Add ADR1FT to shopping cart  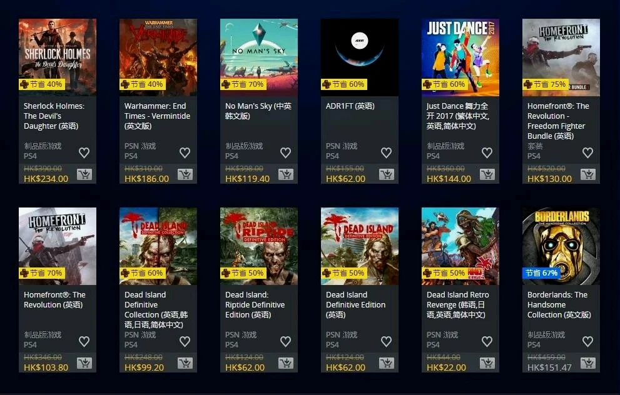pos(387,174)
